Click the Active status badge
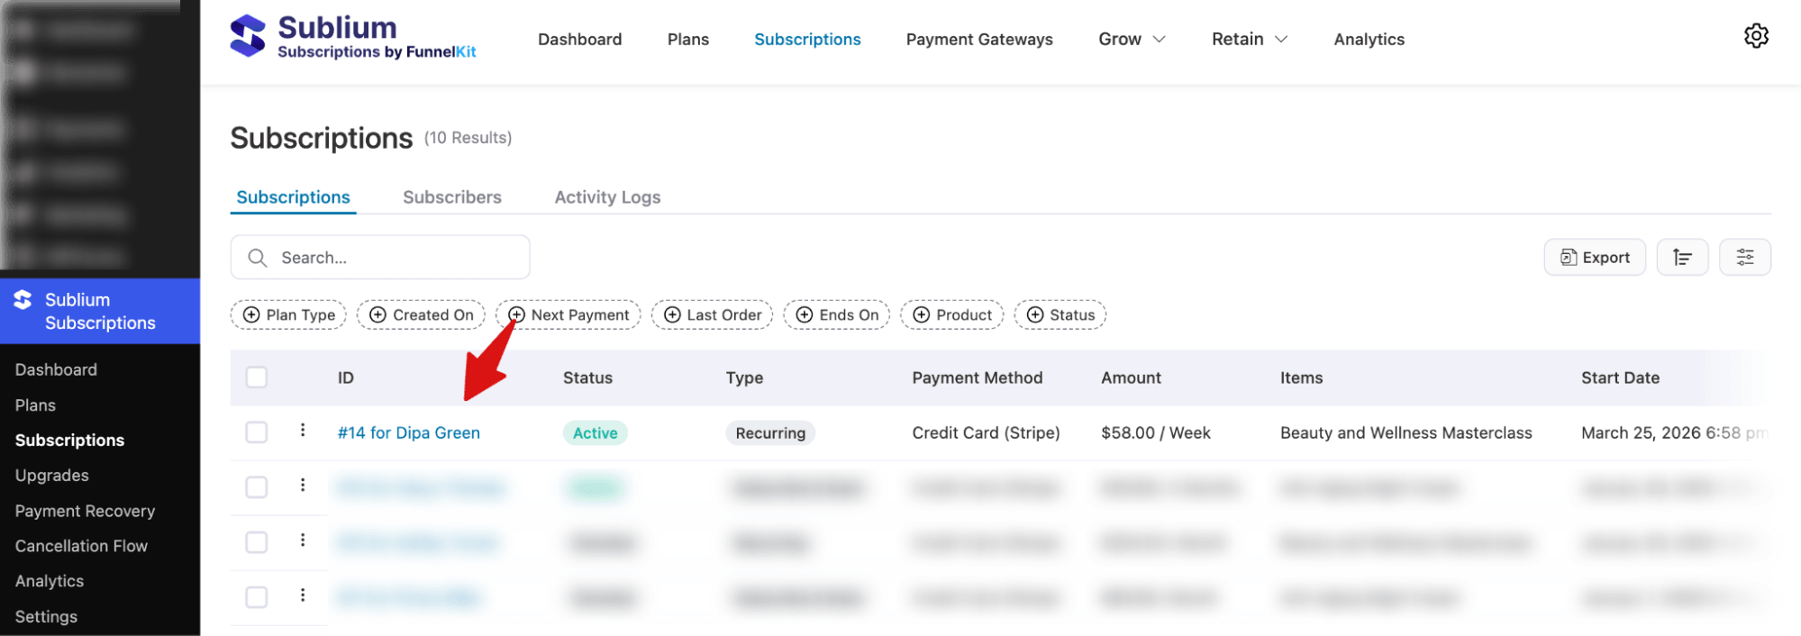The image size is (1801, 636). point(596,433)
